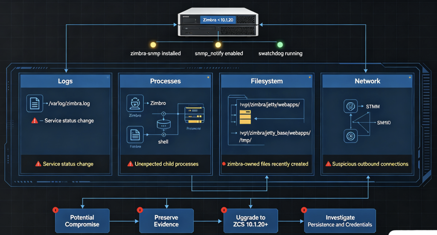Click the small dot in Network header corner
The width and height of the screenshot is (437, 235).
pos(410,77)
